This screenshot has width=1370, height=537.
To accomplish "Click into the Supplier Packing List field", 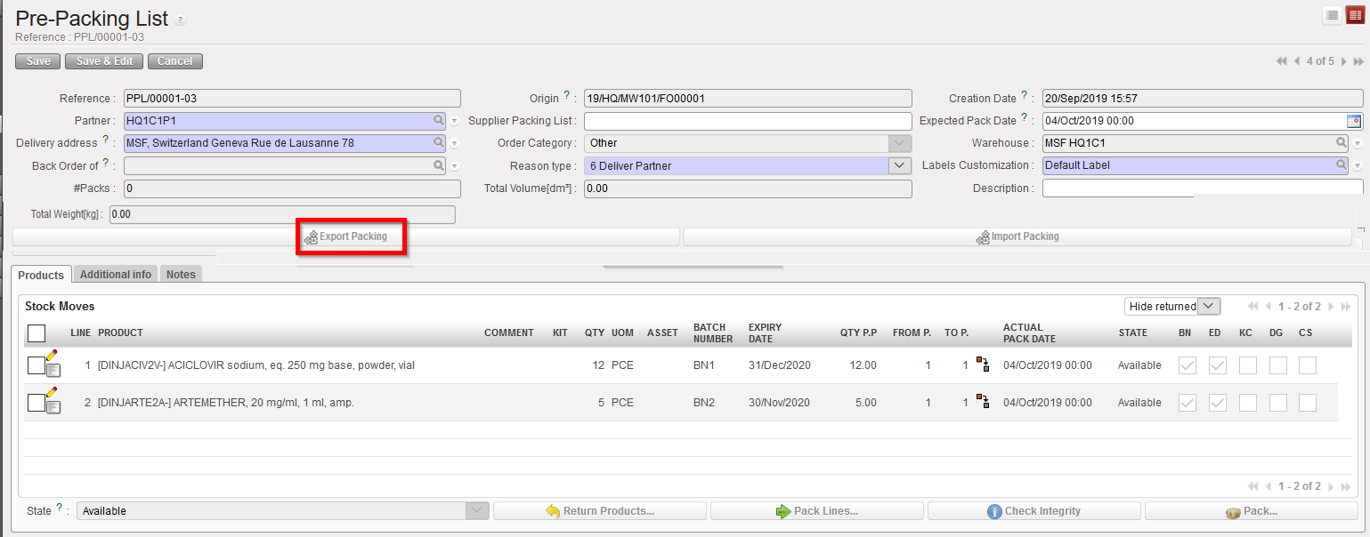I will tap(748, 121).
